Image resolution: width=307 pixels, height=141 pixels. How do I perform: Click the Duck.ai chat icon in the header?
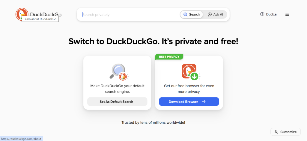pyautogui.click(x=262, y=14)
